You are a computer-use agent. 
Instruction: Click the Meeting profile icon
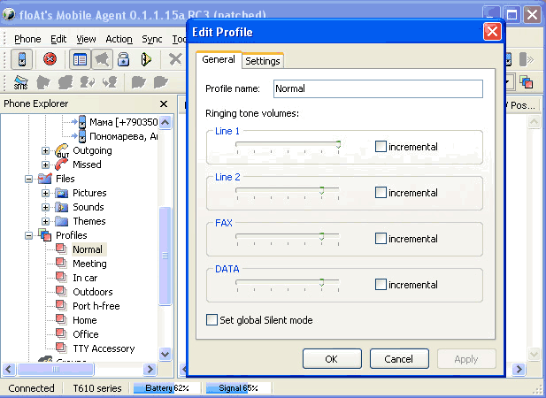point(61,264)
